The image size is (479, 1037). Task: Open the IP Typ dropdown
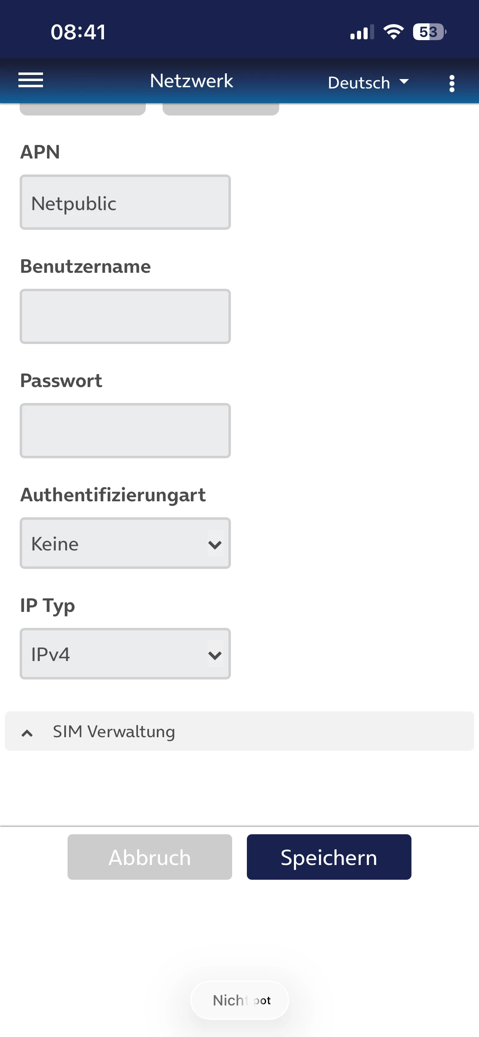(x=125, y=654)
